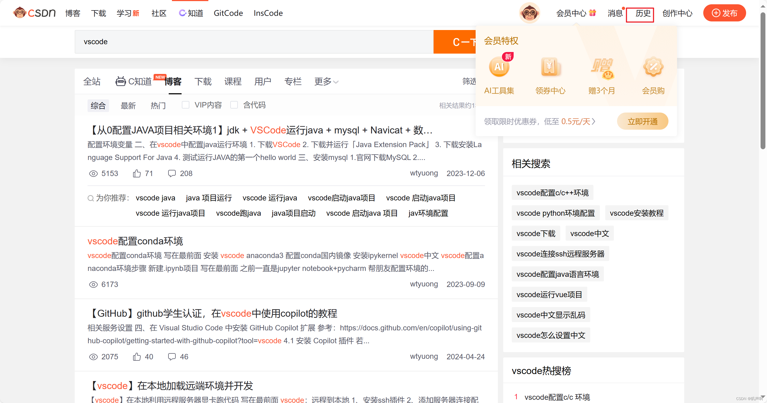This screenshot has width=767, height=403.
Task: Open comments icon showing 46
Action: [172, 357]
